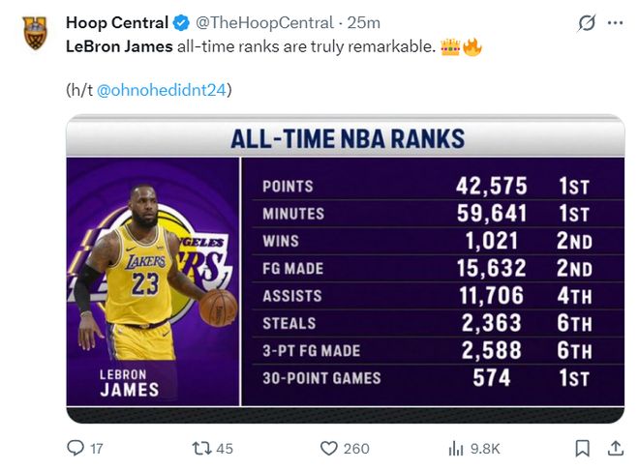View post analytics bar chart icon

pyautogui.click(x=456, y=448)
